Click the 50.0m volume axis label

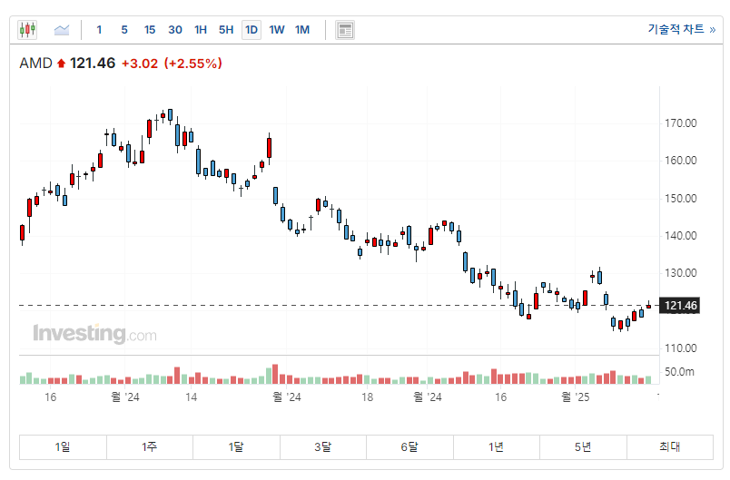pyautogui.click(x=679, y=372)
